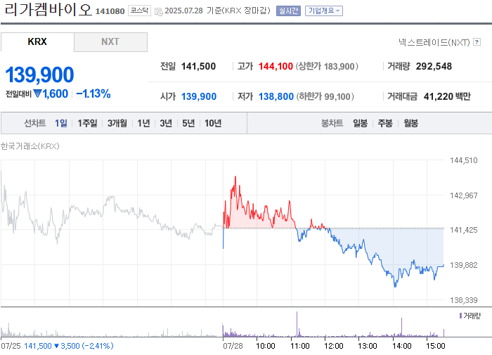Click the NXT help question-mark icon
The height and width of the screenshot is (355, 492).
(x=477, y=41)
